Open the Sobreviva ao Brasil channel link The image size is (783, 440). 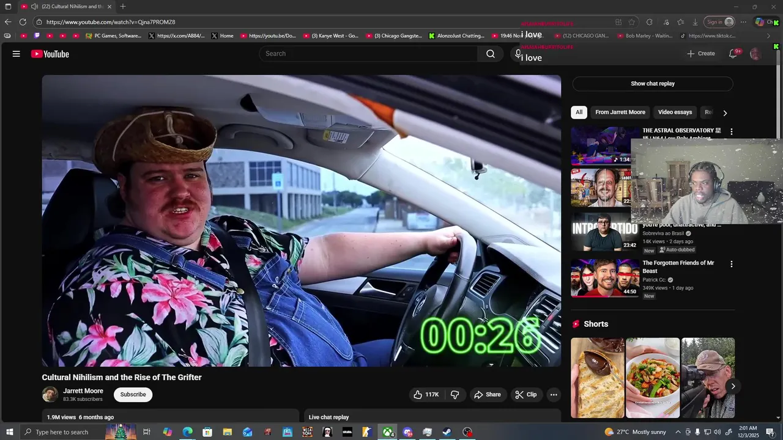663,233
